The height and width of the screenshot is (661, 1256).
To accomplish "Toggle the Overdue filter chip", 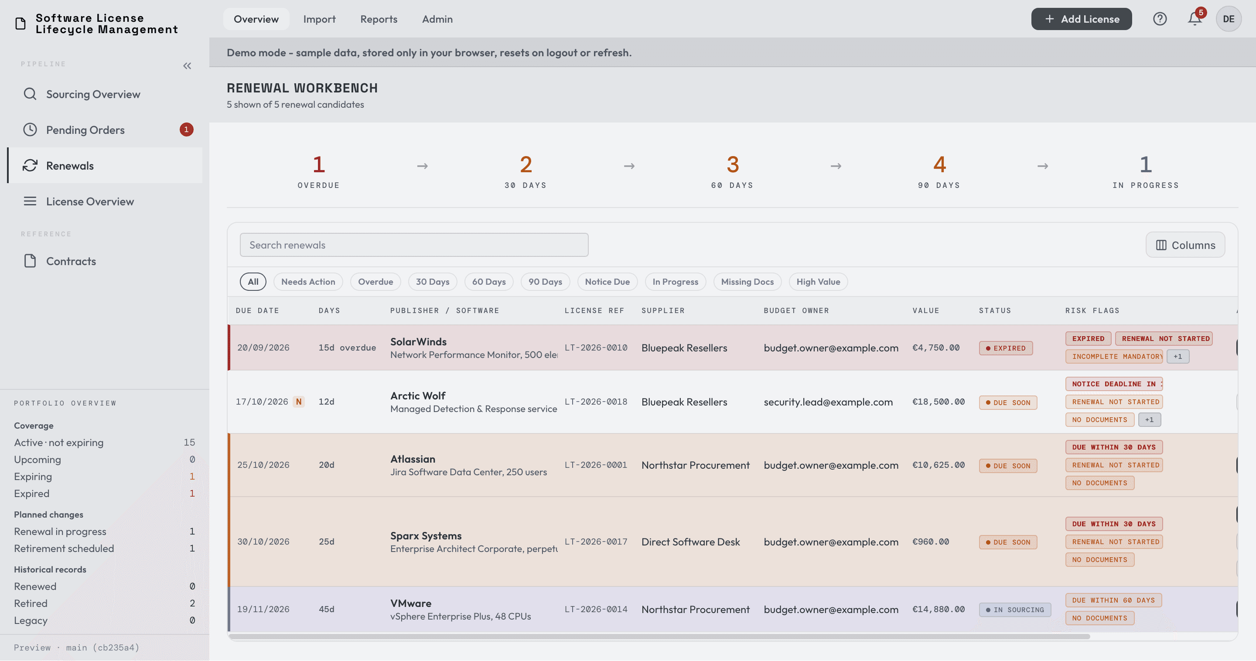I will (x=375, y=282).
